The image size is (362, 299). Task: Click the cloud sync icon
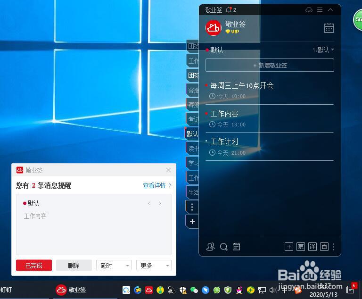[309, 10]
